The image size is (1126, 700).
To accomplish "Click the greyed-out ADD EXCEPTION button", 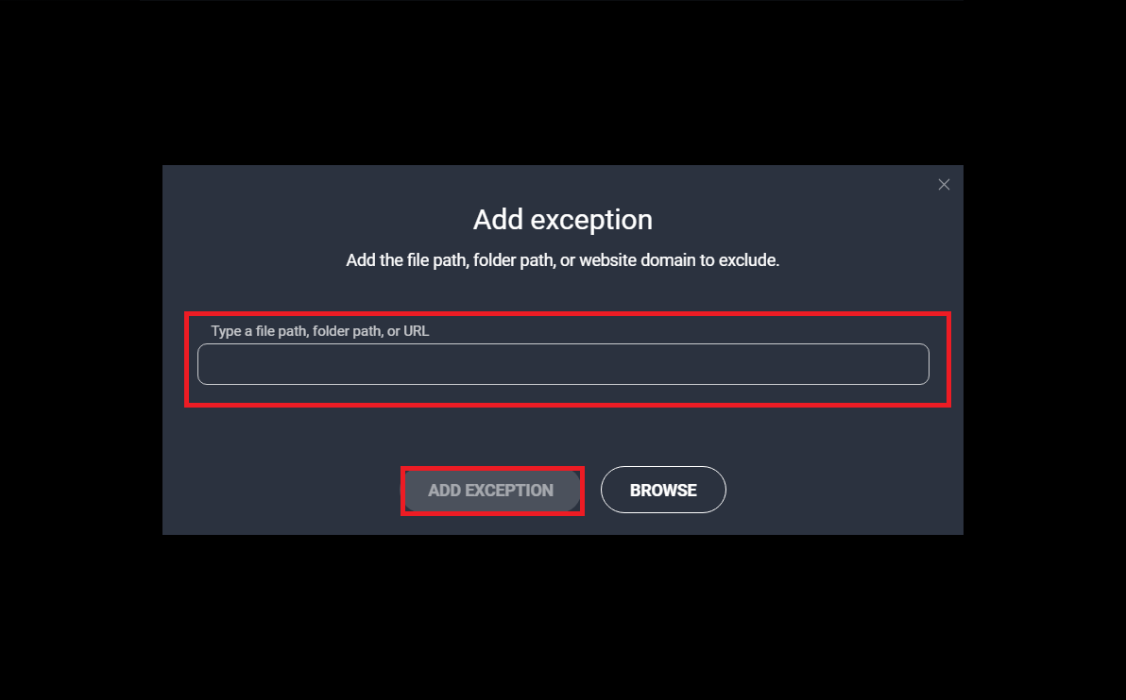I will (x=491, y=491).
